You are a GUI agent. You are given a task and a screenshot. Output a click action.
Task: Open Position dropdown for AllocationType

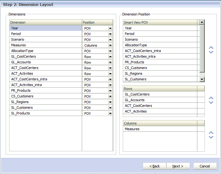[x=110, y=51]
